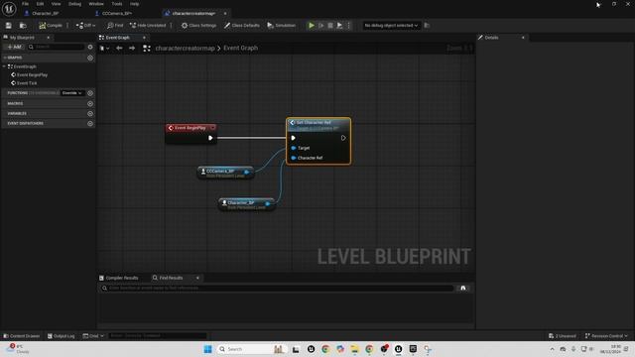Open the Window menu
This screenshot has width=635, height=357.
[96, 4]
